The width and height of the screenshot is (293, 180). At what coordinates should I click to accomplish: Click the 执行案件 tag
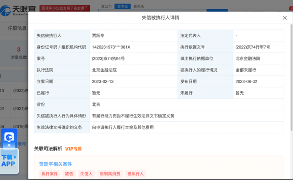tap(49, 174)
